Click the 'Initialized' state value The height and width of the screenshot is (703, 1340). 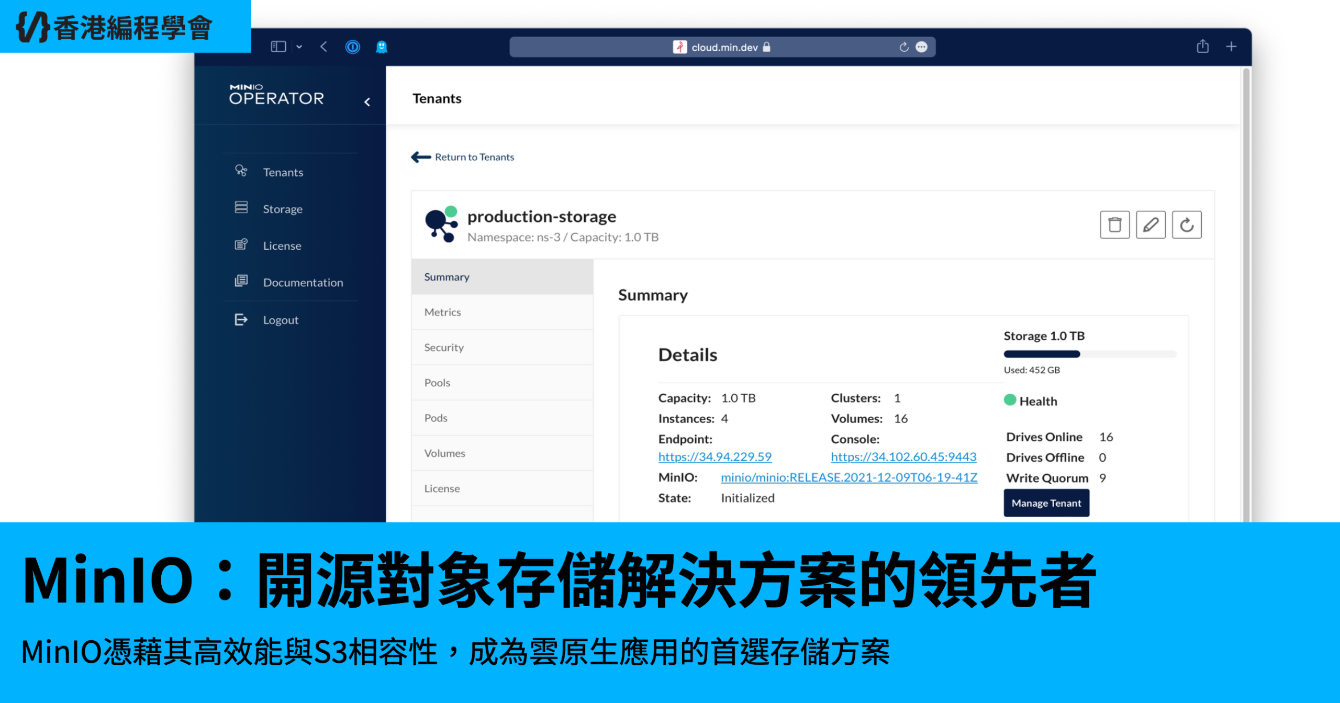747,498
